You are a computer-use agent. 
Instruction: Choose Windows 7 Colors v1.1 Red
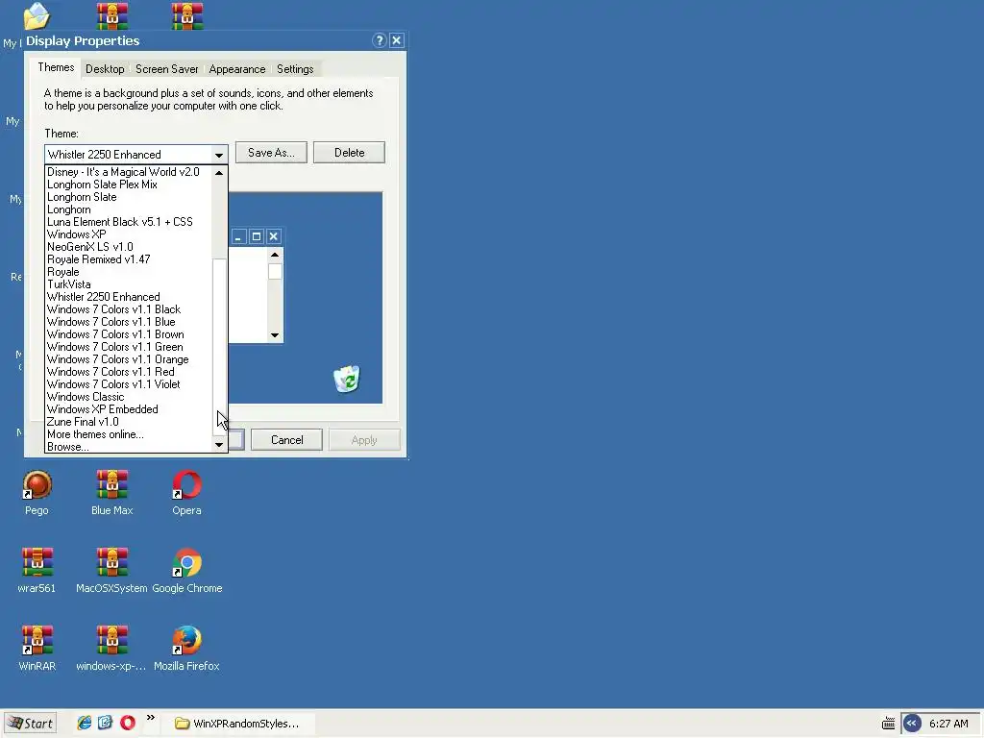pos(129,372)
